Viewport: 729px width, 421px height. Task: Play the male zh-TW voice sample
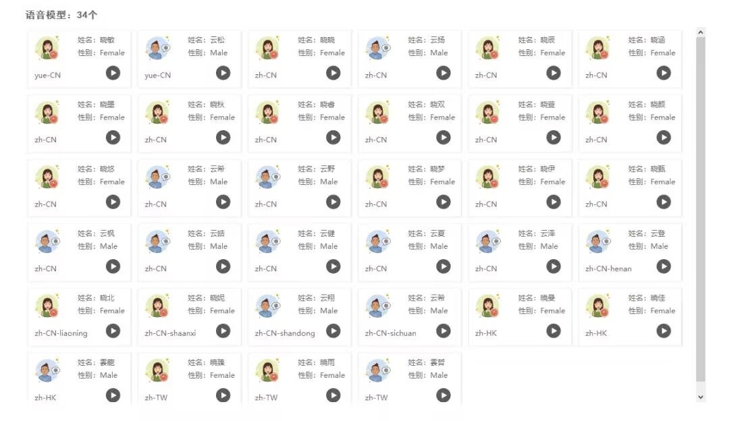pos(443,395)
